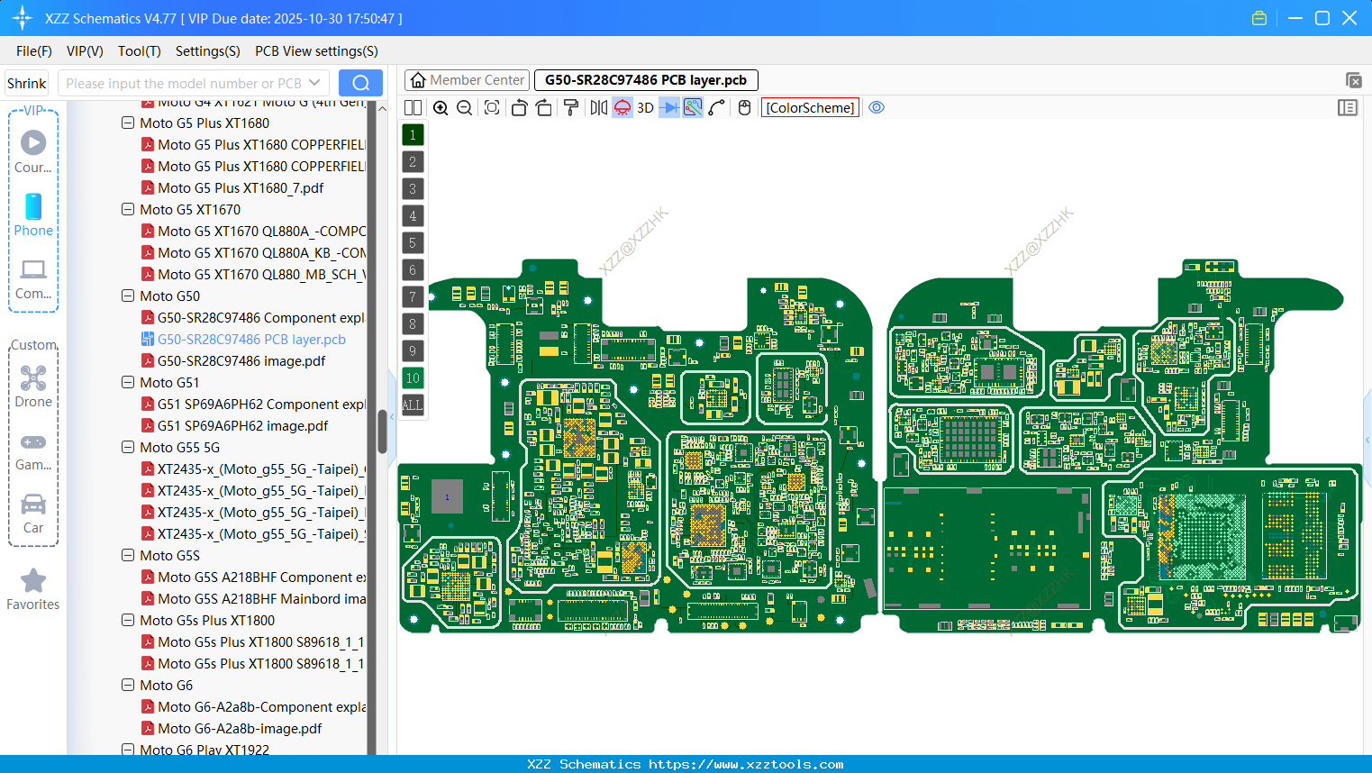Open the ColorScheme picker

click(809, 107)
